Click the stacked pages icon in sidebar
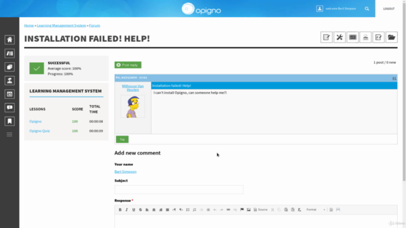Screen dimensions: 406x228 [10, 67]
